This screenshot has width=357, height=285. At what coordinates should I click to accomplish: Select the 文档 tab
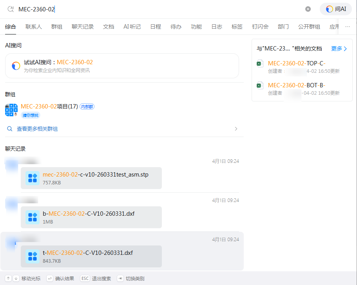[109, 27]
